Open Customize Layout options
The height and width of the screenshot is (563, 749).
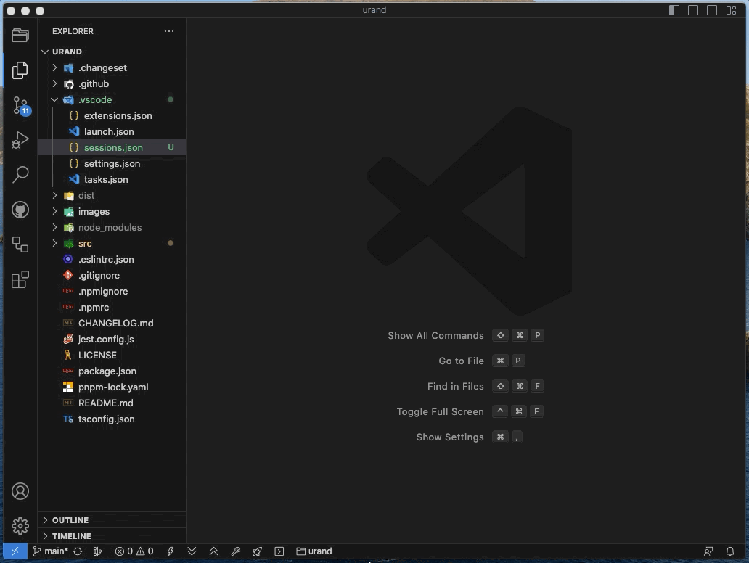[731, 10]
